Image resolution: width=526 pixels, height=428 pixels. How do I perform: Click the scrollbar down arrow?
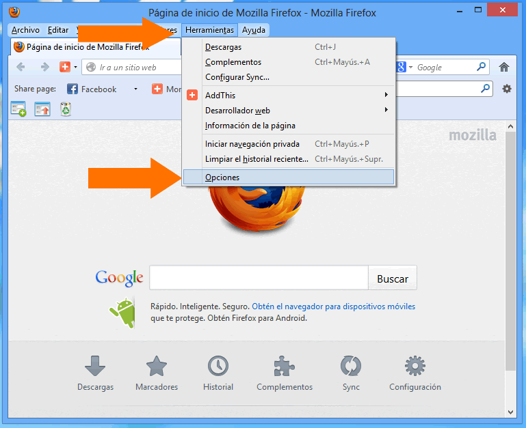pos(510,412)
